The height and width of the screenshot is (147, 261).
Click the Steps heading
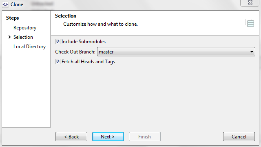13,18
